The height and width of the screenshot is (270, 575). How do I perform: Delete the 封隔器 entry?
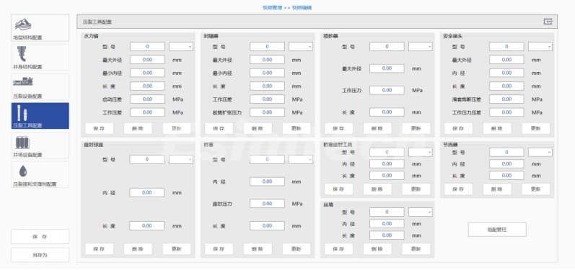[x=258, y=128]
